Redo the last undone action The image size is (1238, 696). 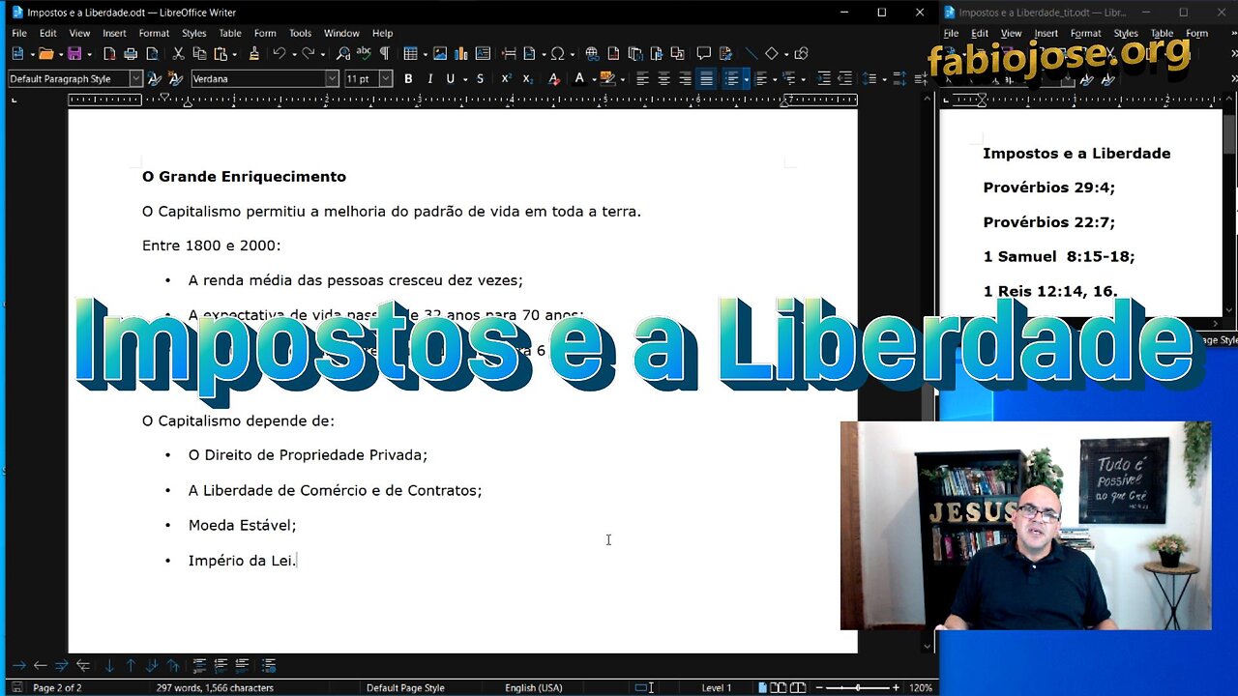click(308, 54)
